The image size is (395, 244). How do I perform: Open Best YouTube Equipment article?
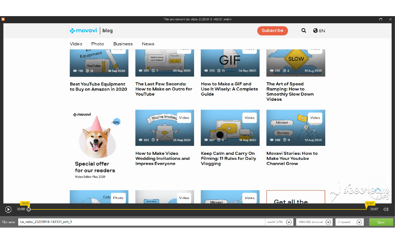click(x=98, y=87)
